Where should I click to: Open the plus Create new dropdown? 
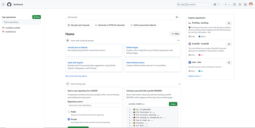(x=227, y=4)
